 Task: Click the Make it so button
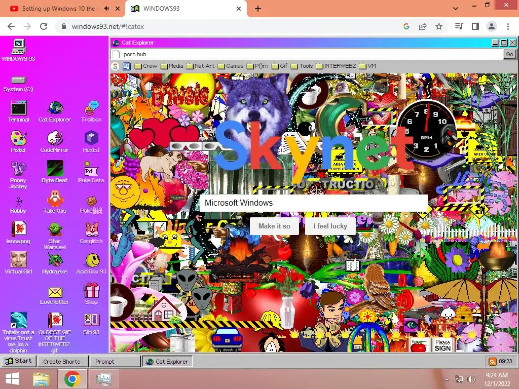click(274, 226)
